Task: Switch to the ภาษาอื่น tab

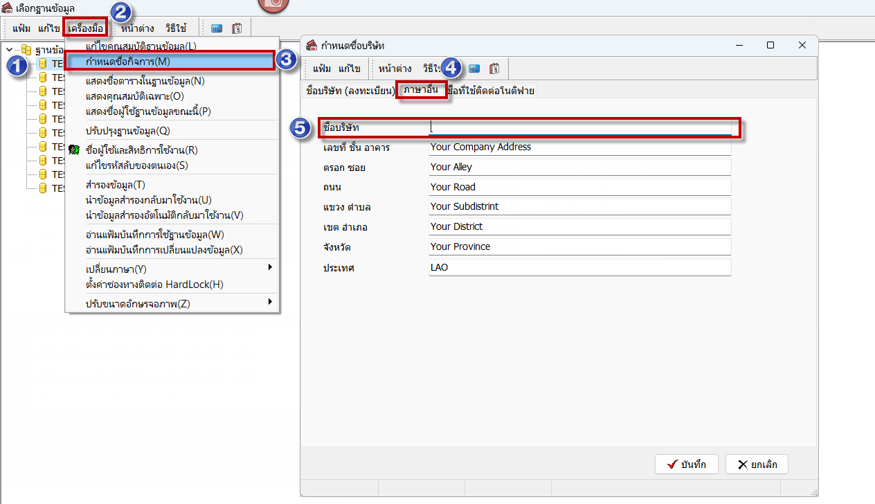Action: (421, 89)
